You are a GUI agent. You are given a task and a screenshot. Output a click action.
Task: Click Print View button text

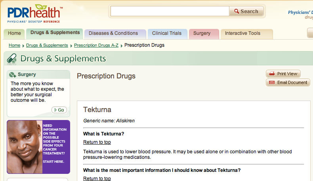(x=287, y=74)
